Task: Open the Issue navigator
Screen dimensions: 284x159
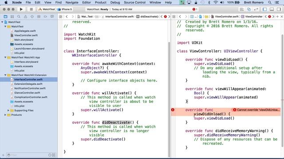Action: pyautogui.click(x=25, y=17)
